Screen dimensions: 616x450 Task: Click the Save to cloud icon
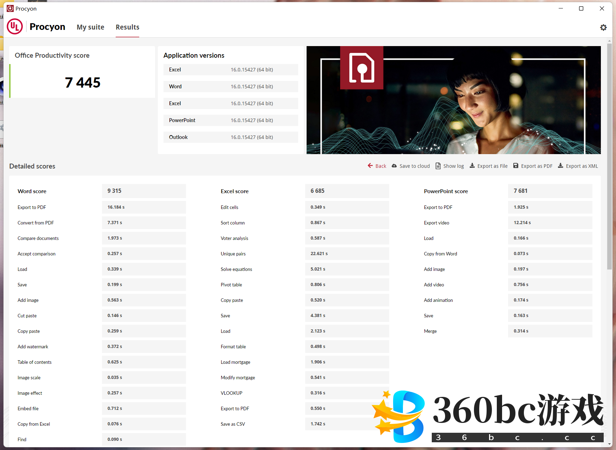394,166
